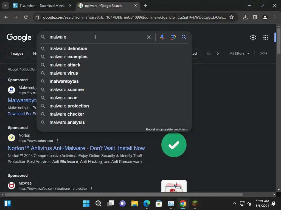Close the TLauncher tab

(x=70, y=5)
